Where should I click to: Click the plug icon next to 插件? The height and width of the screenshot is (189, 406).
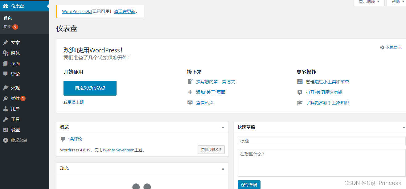pyautogui.click(x=6, y=98)
